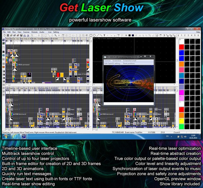Click Screenshot small in preview window
This screenshot has width=203, height=188.
129,60
